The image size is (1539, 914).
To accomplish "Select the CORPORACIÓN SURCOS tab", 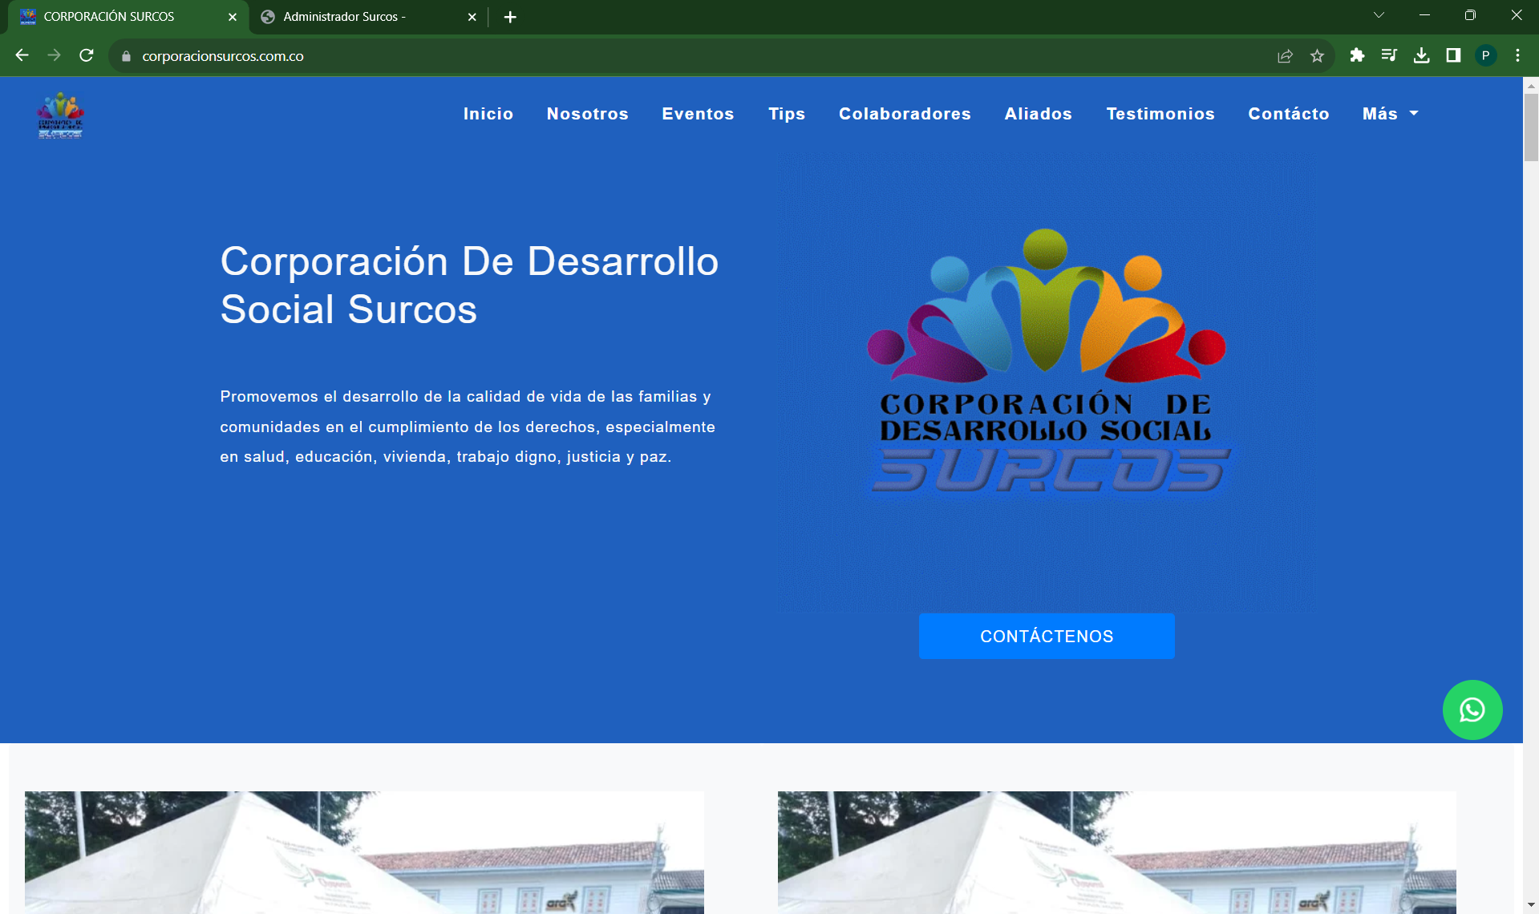I will click(128, 17).
